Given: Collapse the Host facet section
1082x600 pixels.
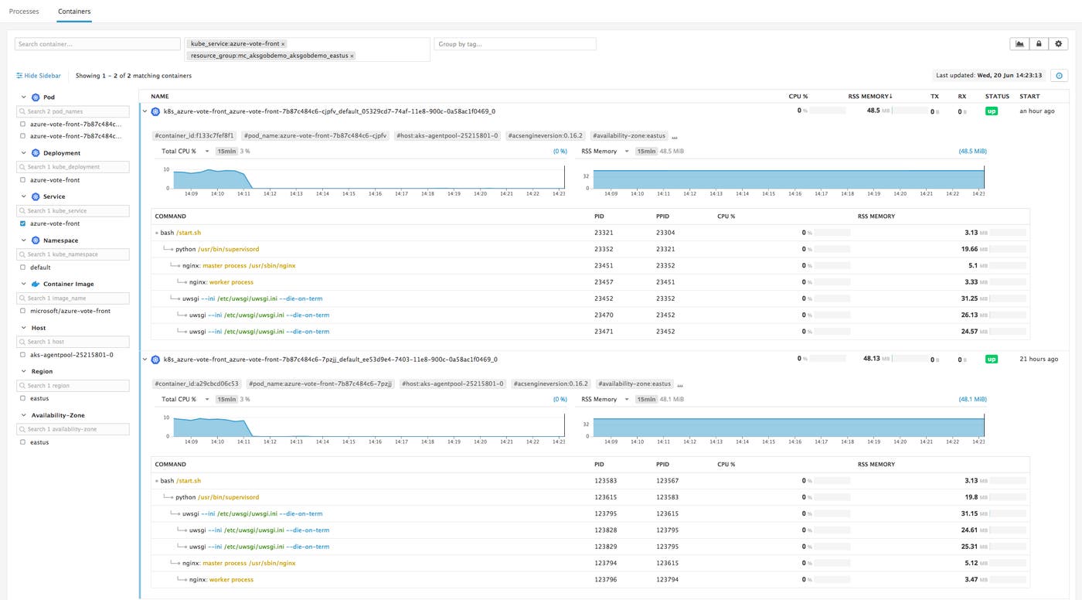Looking at the screenshot, I should point(23,328).
